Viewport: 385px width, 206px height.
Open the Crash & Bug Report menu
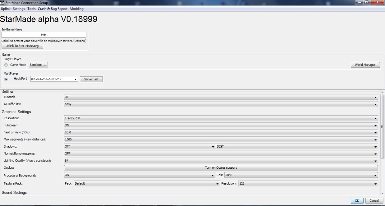coord(53,9)
